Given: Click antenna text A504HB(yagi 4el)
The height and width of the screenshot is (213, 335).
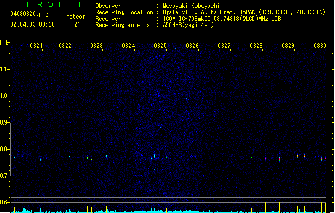Looking at the screenshot, I should [x=188, y=25].
